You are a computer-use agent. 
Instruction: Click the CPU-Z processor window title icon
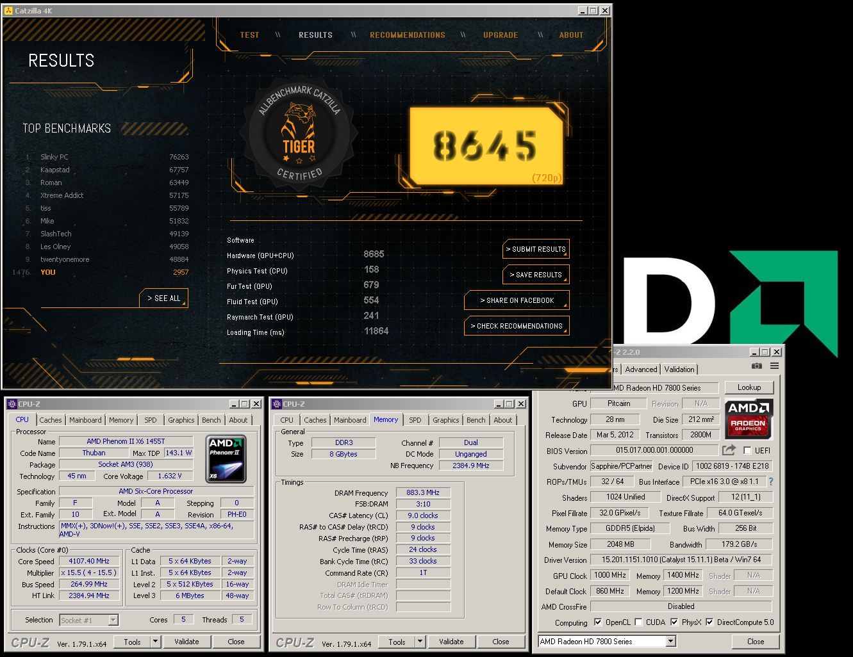point(12,404)
